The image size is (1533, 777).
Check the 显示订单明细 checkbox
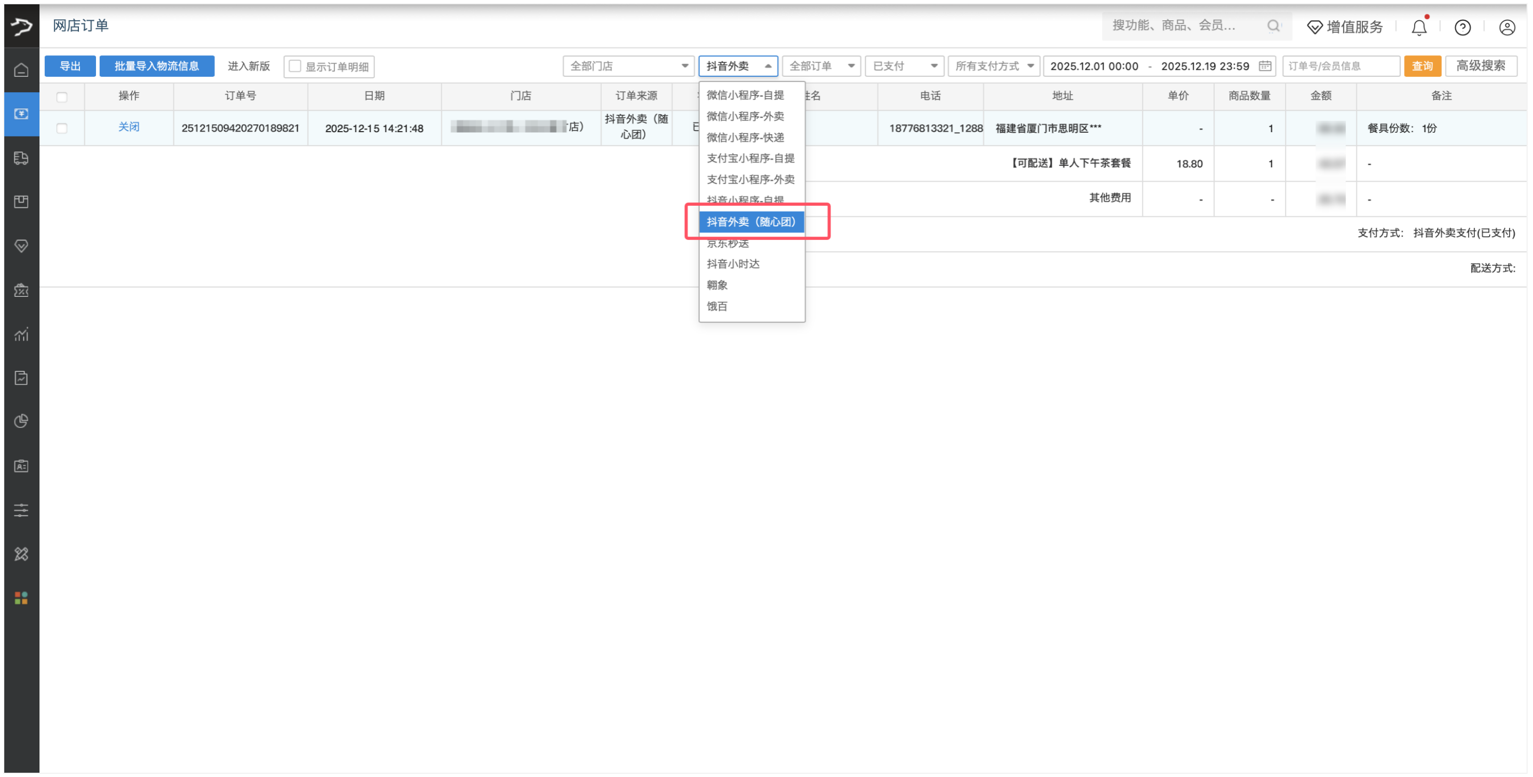[294, 66]
